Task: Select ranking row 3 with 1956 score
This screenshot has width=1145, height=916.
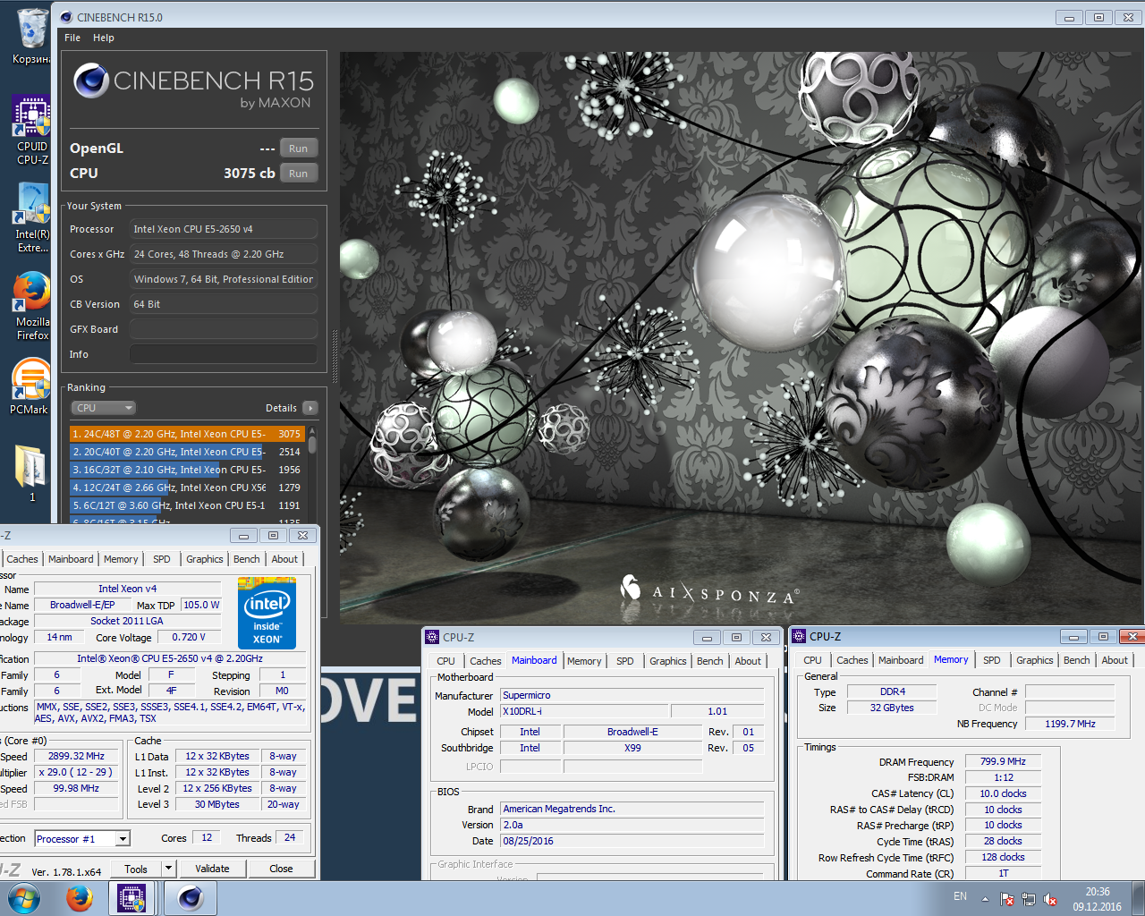Action: [187, 470]
